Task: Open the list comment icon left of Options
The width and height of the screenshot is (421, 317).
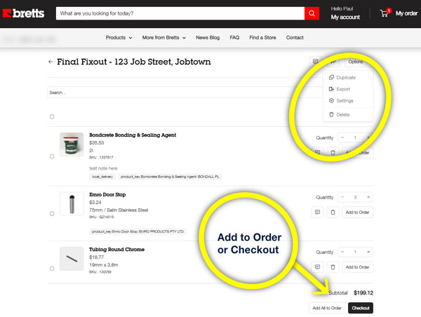Action: (x=316, y=62)
